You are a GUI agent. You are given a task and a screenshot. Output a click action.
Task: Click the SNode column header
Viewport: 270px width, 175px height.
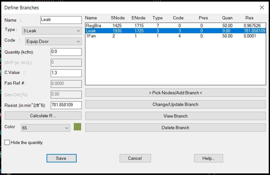point(118,18)
